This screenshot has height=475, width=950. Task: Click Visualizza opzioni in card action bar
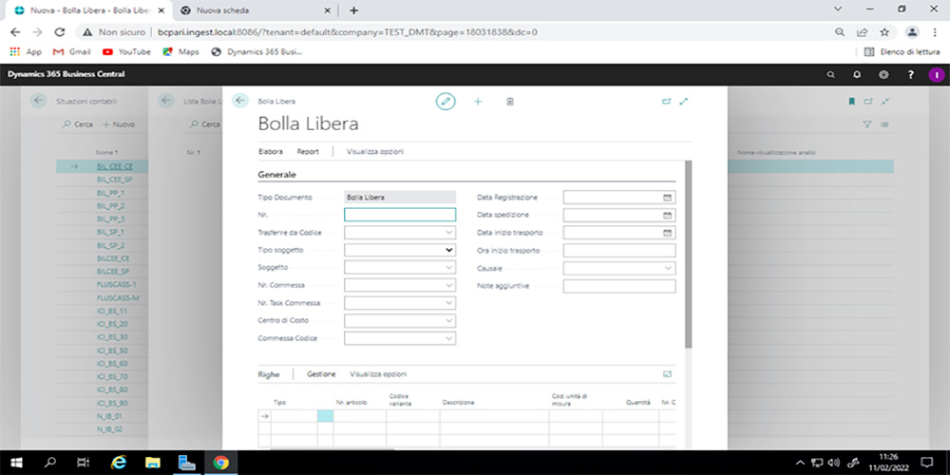pos(375,151)
